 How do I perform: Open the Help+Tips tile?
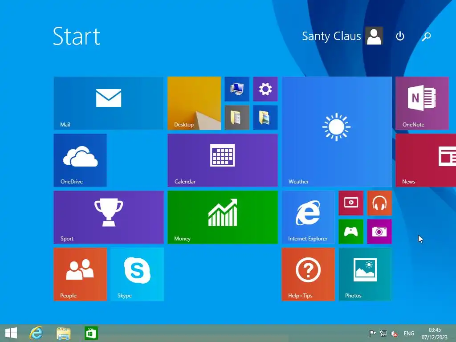pos(308,274)
